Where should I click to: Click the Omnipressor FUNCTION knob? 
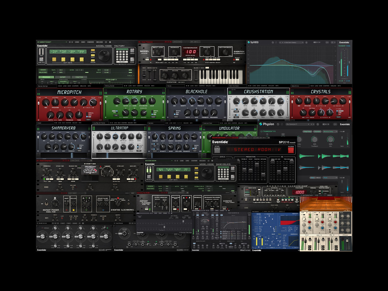[107, 171]
